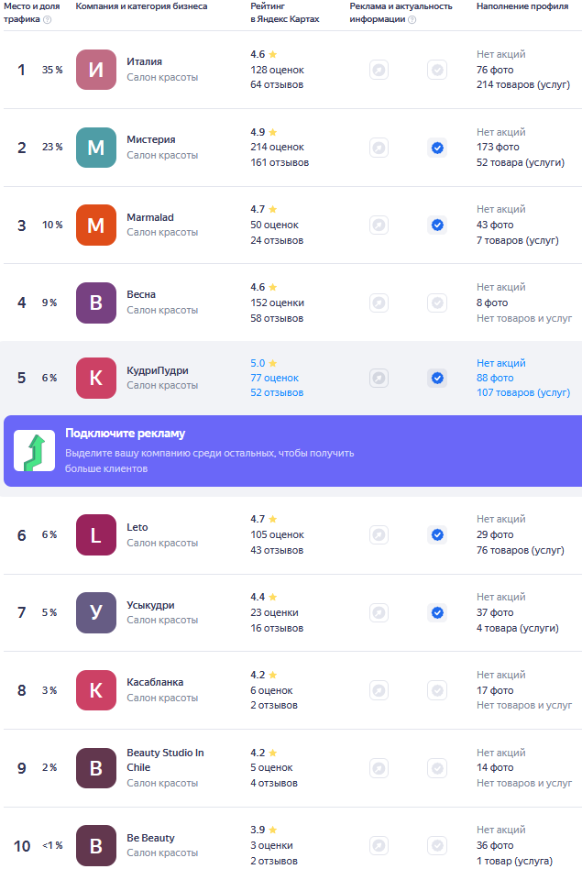Click help icon beside 'информации' header

(412, 19)
